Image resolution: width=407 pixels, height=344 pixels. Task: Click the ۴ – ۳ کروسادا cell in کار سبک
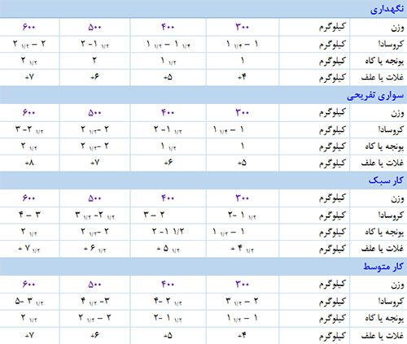[29, 216]
